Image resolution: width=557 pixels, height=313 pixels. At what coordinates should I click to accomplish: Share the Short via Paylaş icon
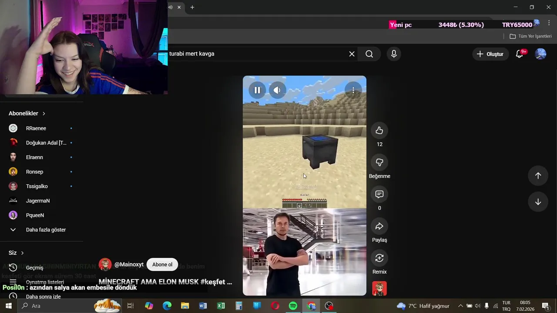coord(379,226)
